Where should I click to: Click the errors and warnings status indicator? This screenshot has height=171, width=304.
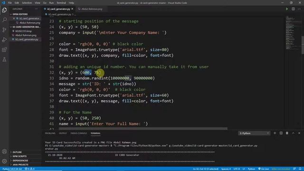[x=29, y=169]
